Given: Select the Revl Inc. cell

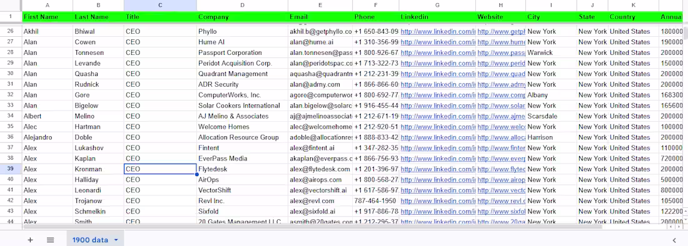Looking at the screenshot, I should click(x=242, y=201).
